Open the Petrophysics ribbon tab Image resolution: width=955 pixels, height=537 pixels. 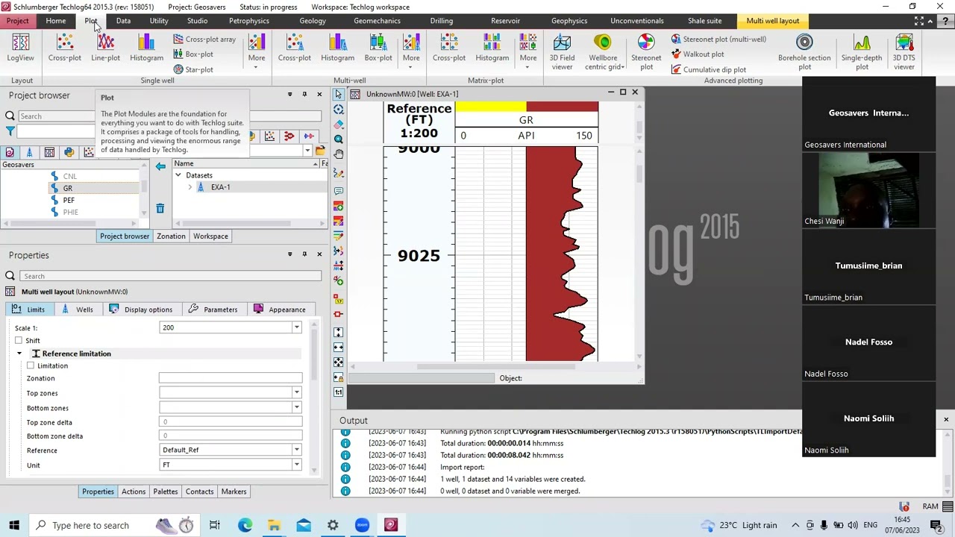click(x=248, y=21)
